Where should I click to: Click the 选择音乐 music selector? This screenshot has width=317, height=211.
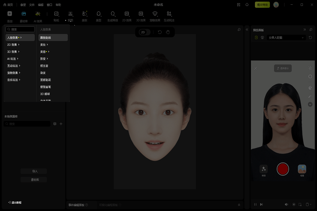coord(283,68)
